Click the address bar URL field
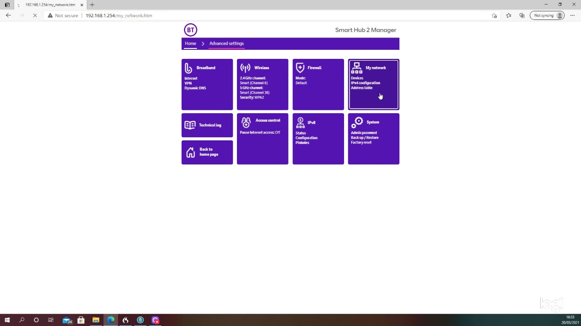 pos(286,15)
